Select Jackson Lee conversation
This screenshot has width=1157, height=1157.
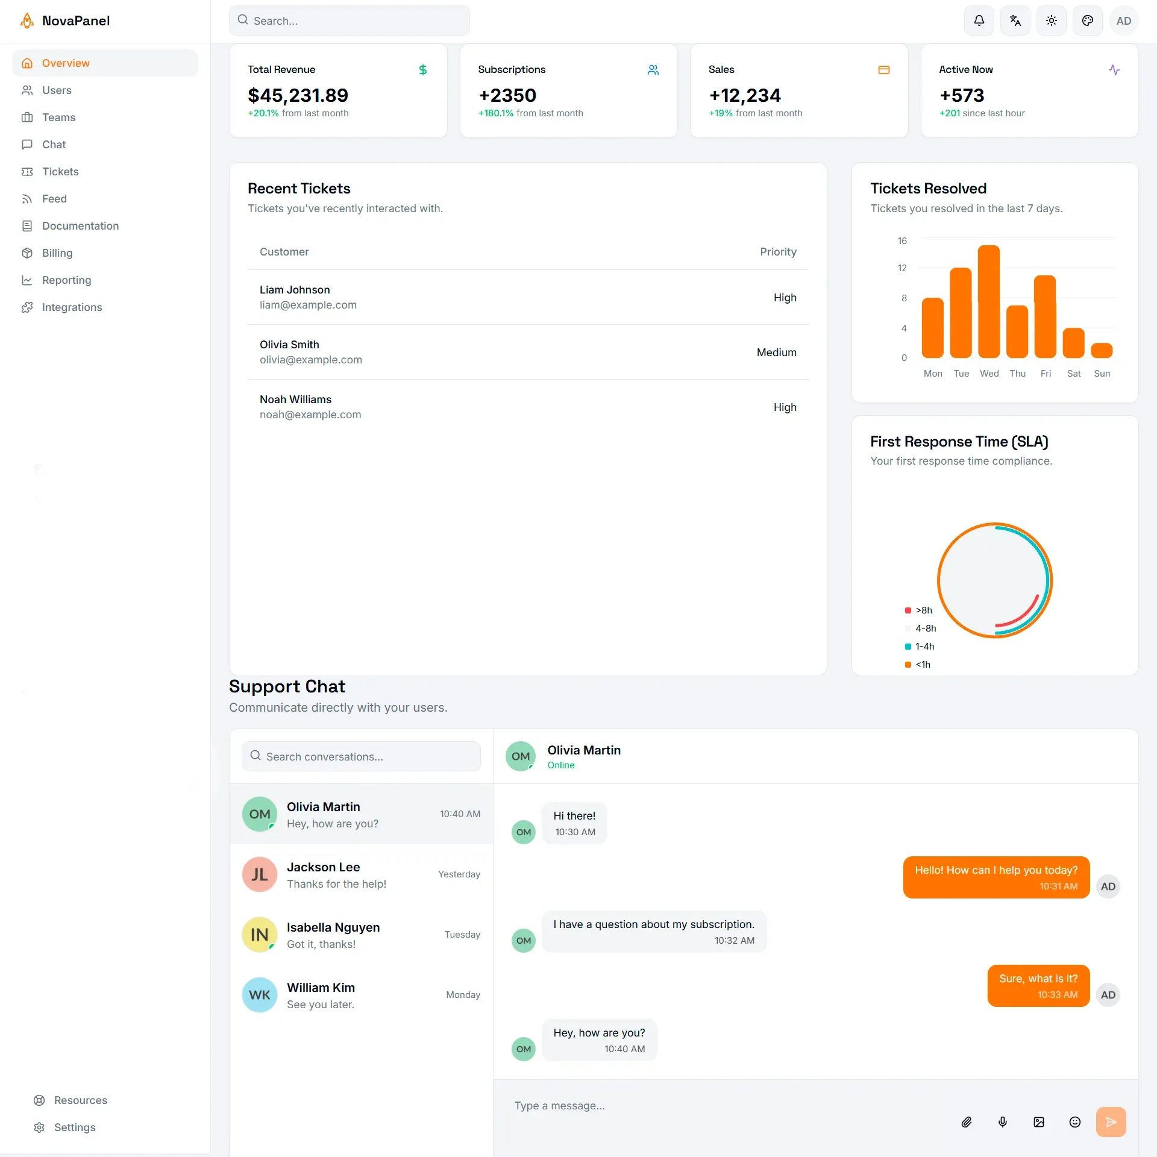[360, 874]
